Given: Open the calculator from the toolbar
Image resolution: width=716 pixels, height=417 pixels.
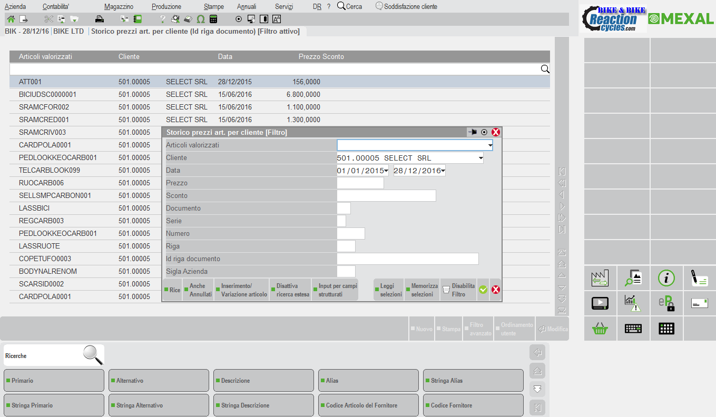Looking at the screenshot, I should point(213,19).
